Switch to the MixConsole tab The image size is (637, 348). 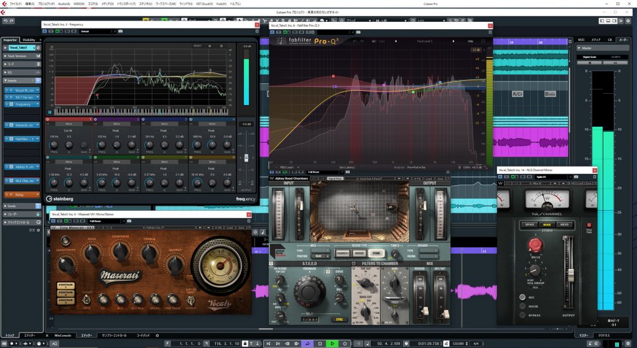63,336
